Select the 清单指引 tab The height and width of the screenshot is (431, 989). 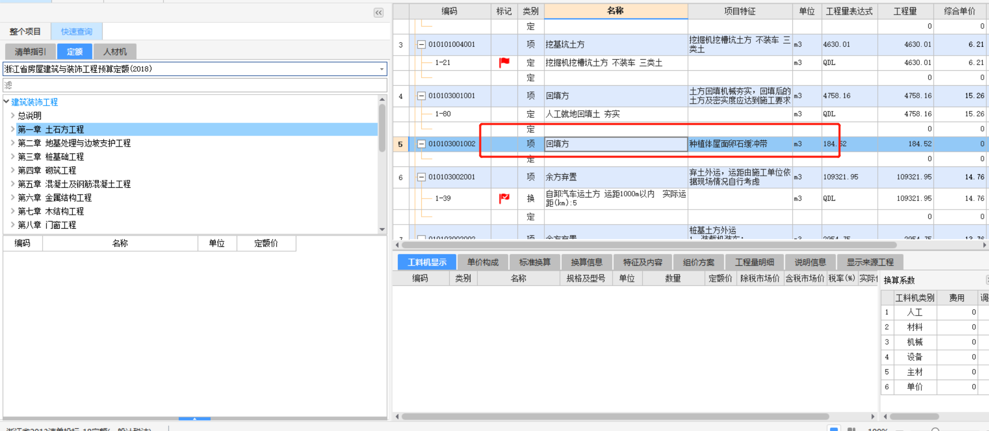pyautogui.click(x=30, y=51)
